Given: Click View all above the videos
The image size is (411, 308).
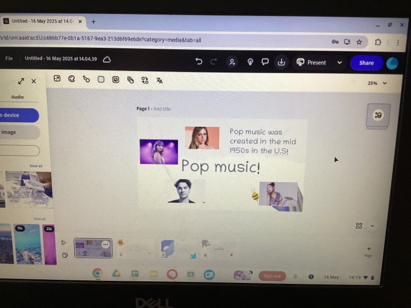Looking at the screenshot, I should 40,219.
